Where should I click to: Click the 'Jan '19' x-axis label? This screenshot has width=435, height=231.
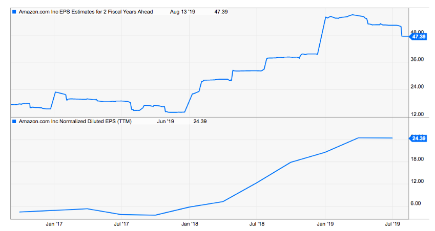(325, 224)
